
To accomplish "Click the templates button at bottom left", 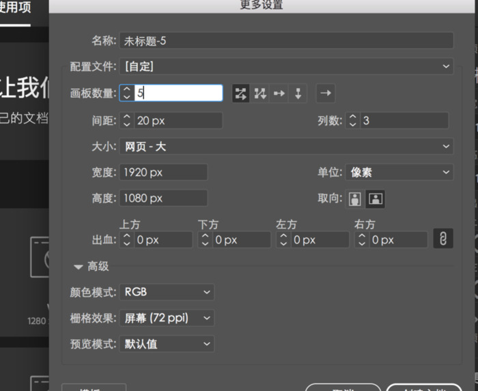I will pyautogui.click(x=94, y=388).
